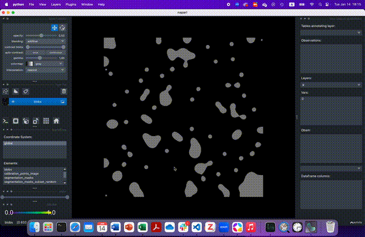The height and width of the screenshot is (237, 365).
Task: Select segmentation_masks element
Action: tap(19, 178)
